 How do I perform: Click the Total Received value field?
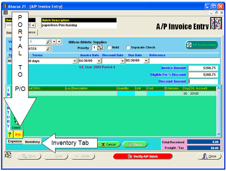click(x=204, y=142)
